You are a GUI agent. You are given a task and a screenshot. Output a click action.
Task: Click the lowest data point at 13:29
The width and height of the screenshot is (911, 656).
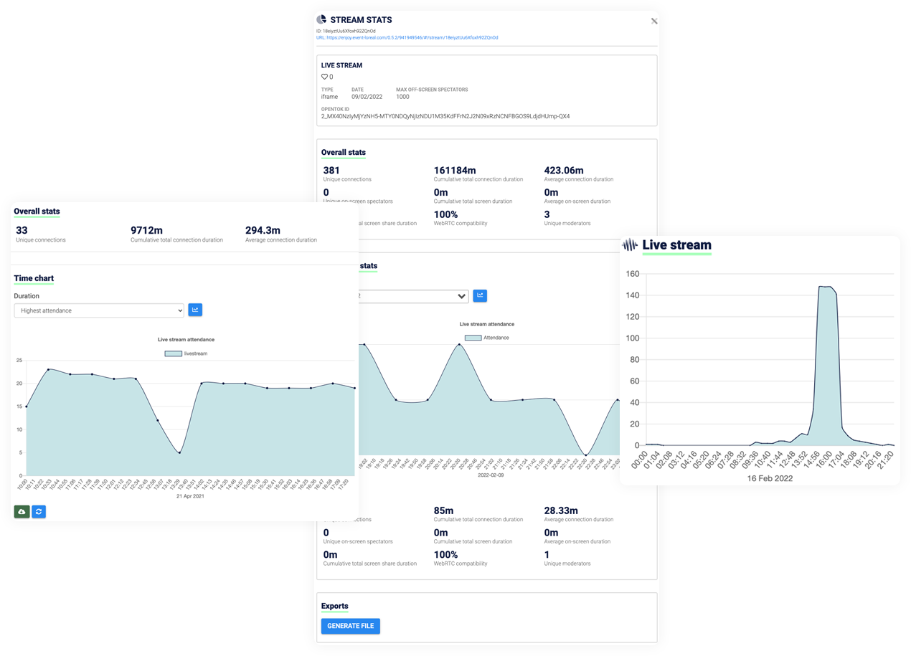click(x=179, y=453)
